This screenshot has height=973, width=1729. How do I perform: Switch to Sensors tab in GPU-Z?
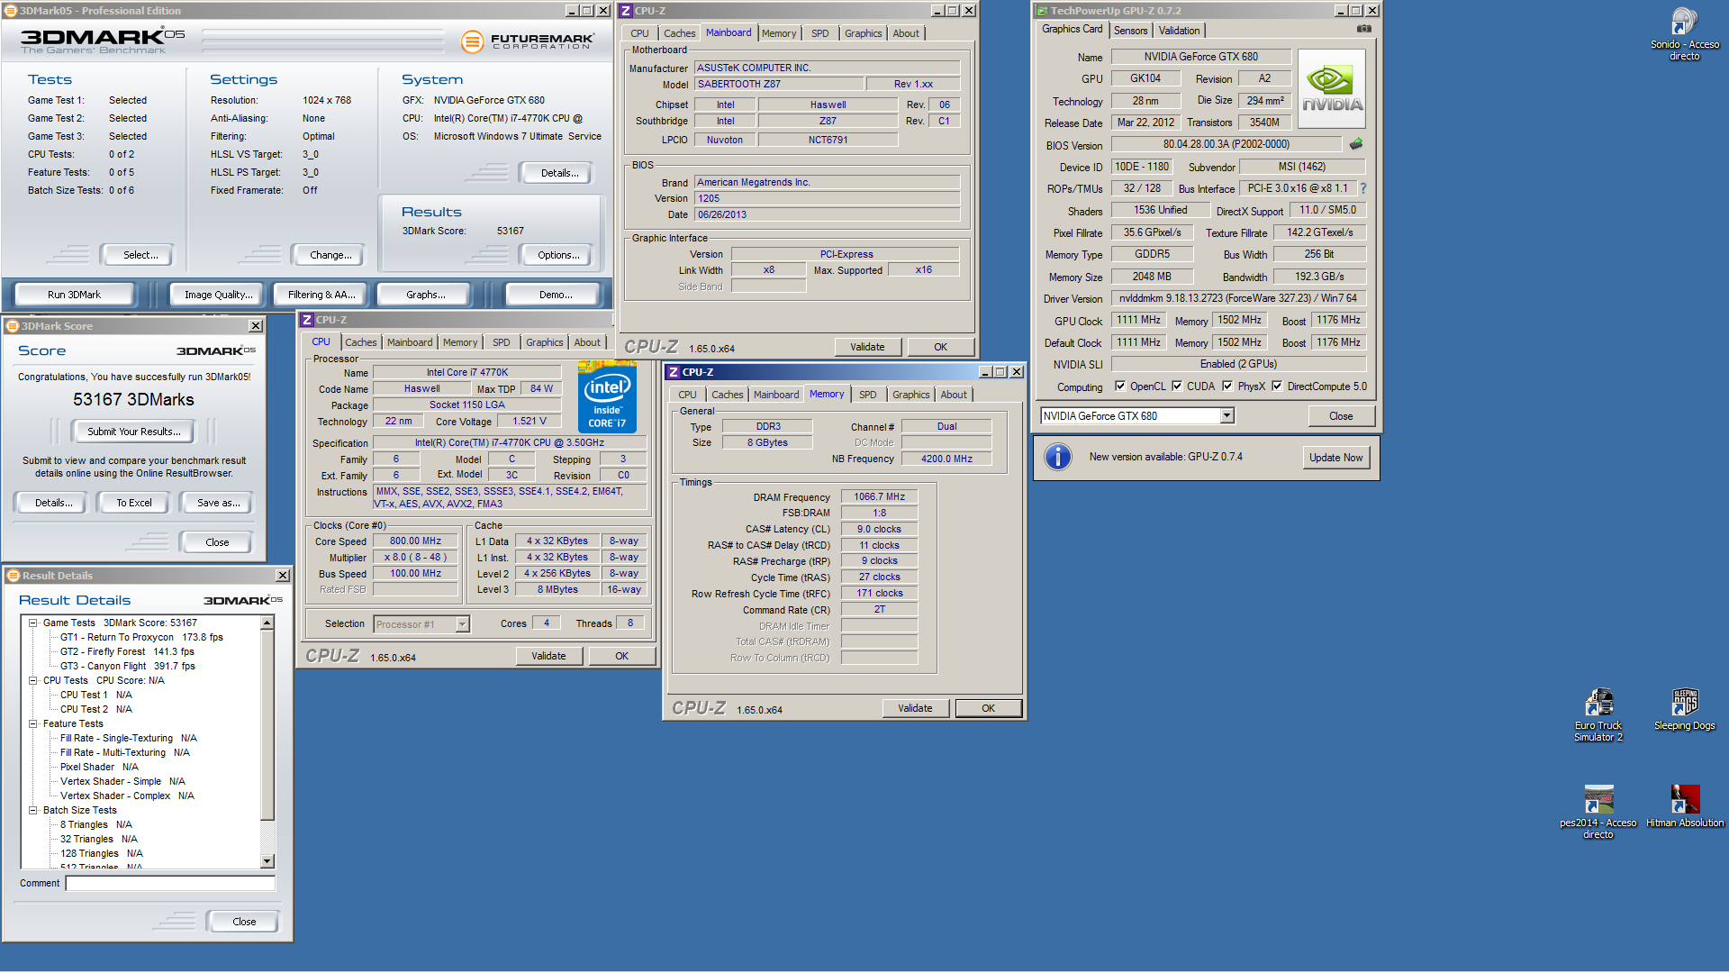tap(1130, 31)
